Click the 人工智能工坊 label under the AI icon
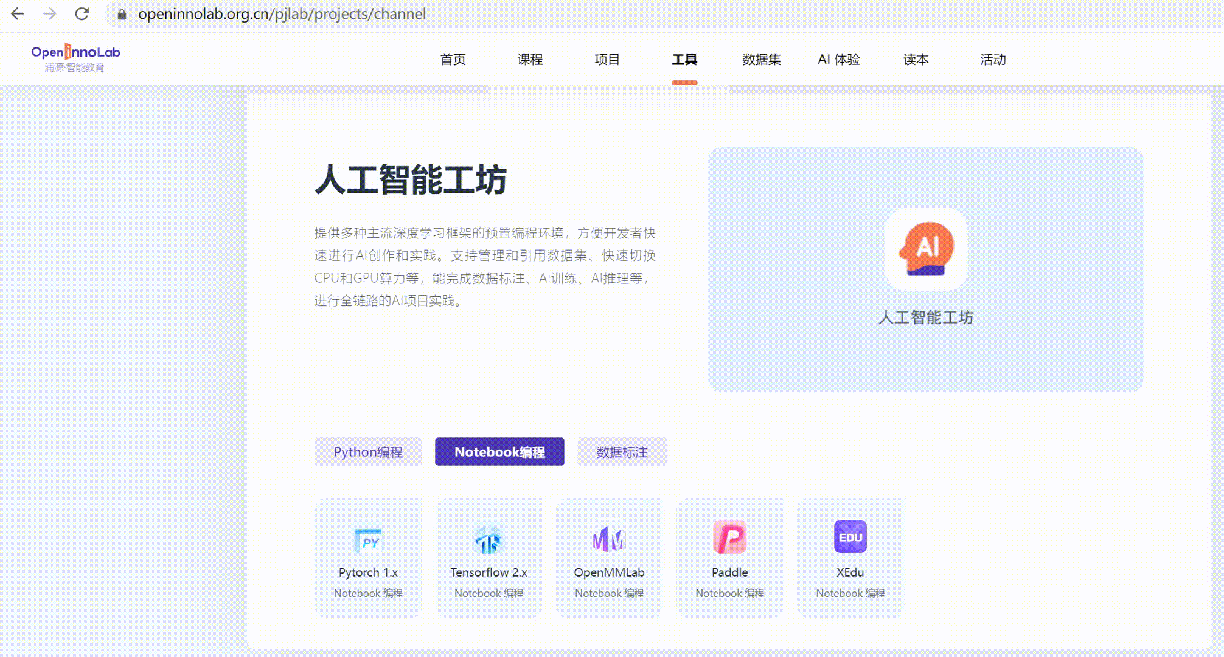Image resolution: width=1224 pixels, height=657 pixels. click(x=925, y=317)
